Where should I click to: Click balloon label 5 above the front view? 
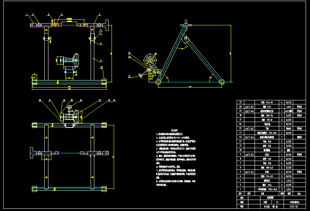99,14
